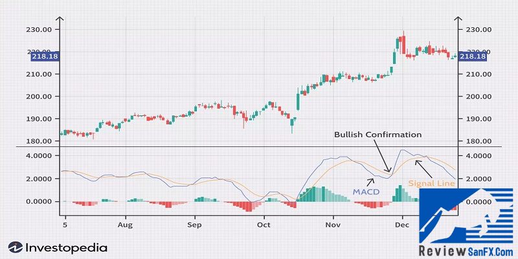The image size is (518, 259).
Task: Click the 'Bullish Confirmation' annotation label
Action: pyautogui.click(x=377, y=135)
